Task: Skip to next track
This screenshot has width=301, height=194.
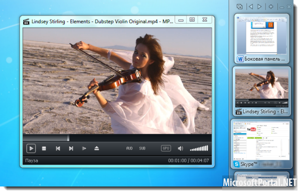Action: coord(71,148)
